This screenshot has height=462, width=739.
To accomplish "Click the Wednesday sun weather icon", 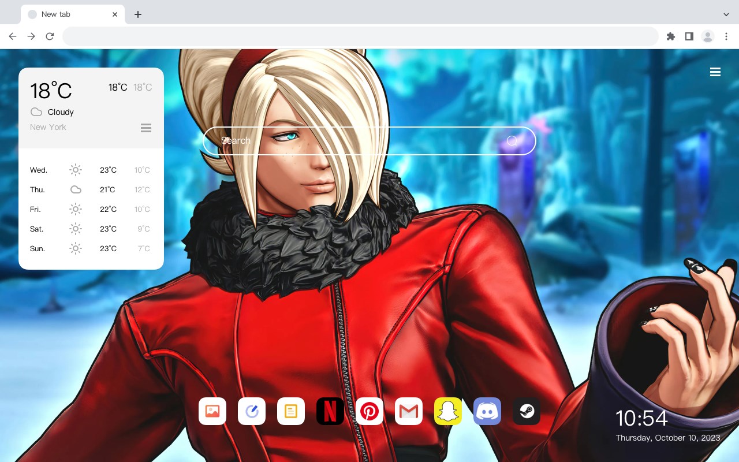I will pos(76,170).
